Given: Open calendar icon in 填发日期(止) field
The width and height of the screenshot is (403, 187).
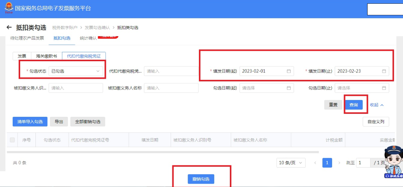Looking at the screenshot, I should pyautogui.click(x=384, y=71).
